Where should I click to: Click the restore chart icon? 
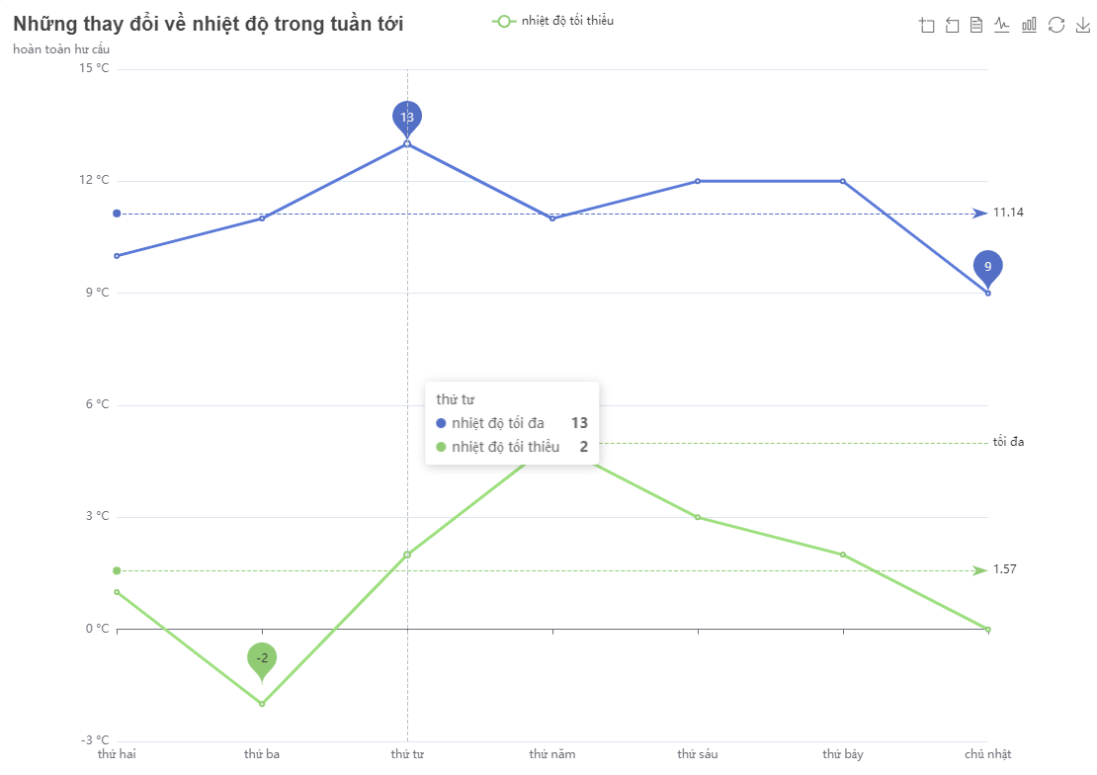(1055, 26)
